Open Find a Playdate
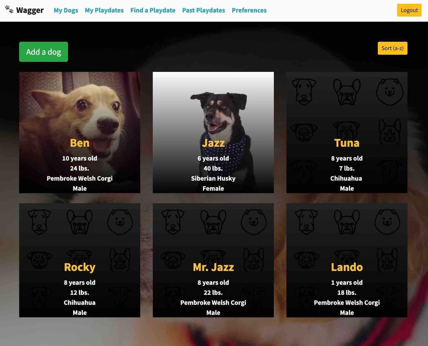The image size is (428, 346). tap(153, 10)
